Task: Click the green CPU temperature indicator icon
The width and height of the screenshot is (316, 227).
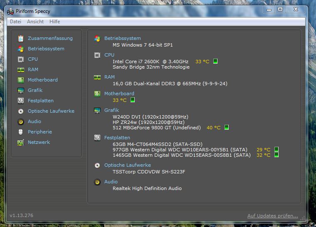Action: [x=215, y=61]
